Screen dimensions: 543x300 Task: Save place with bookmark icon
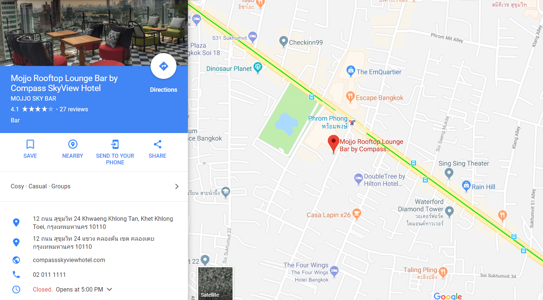(30, 144)
